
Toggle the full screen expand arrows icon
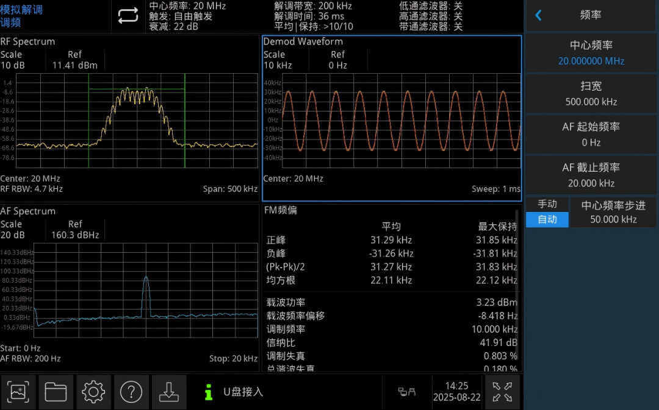[x=502, y=392]
